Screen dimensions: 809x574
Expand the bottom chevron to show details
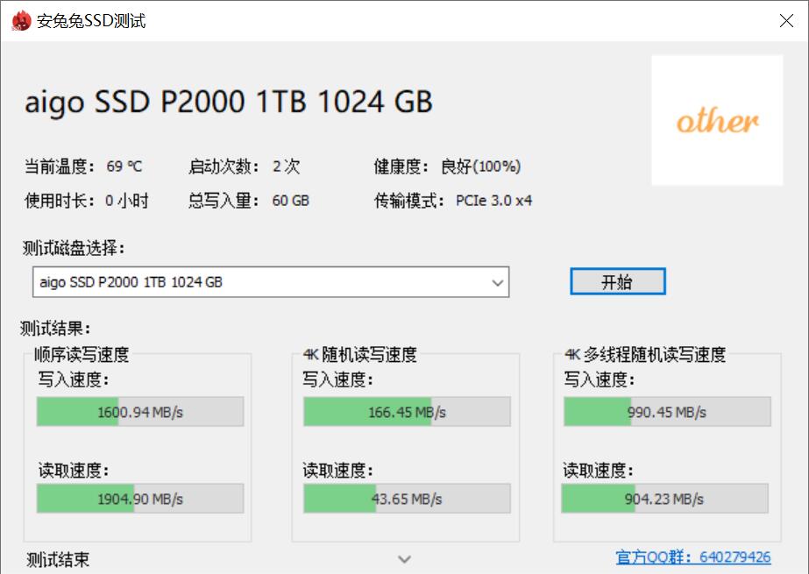click(x=404, y=558)
